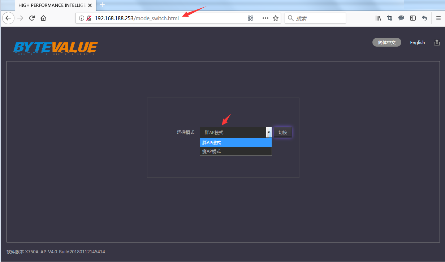Open a new browser tab
The height and width of the screenshot is (262, 445).
click(102, 5)
